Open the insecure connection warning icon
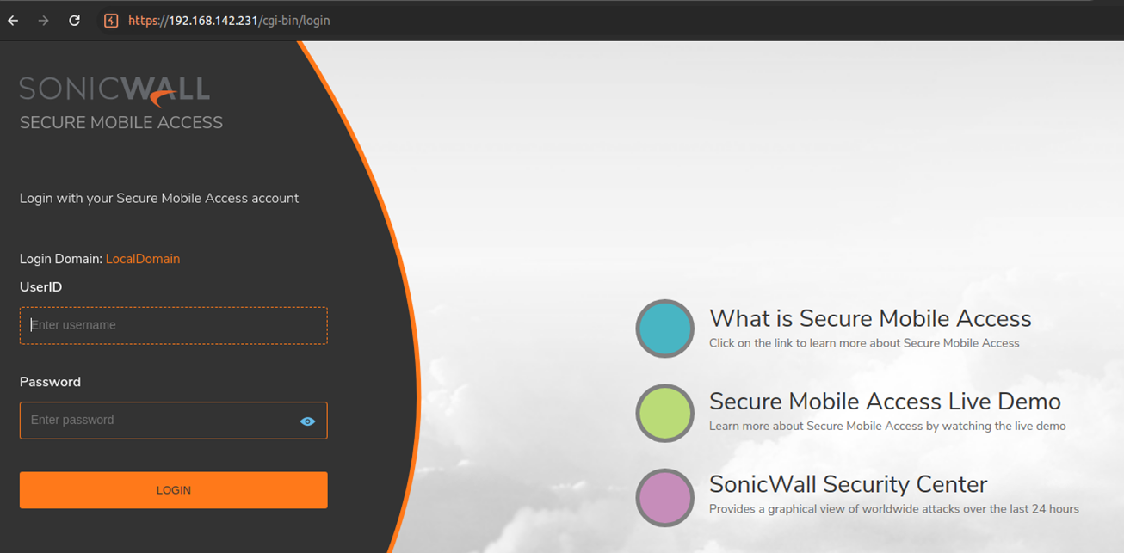 click(x=111, y=21)
